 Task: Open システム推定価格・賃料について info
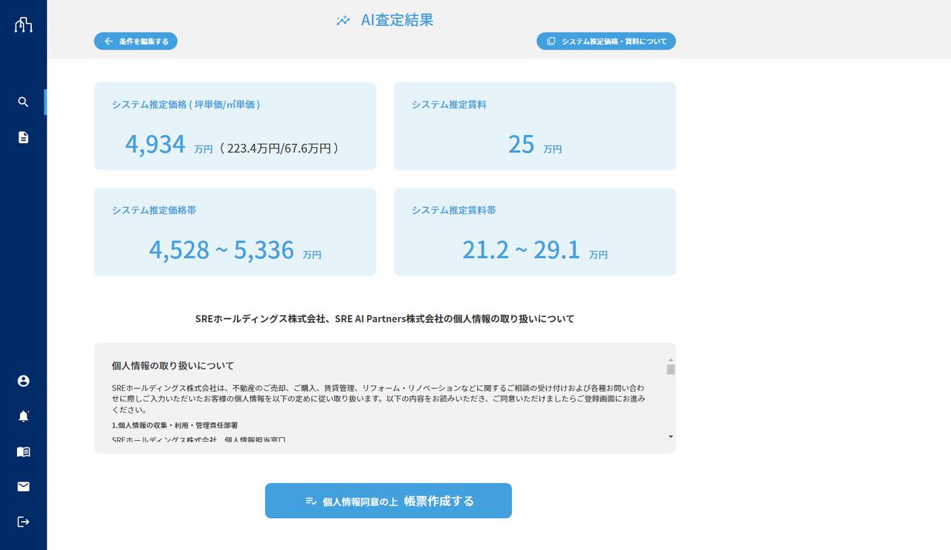[606, 42]
